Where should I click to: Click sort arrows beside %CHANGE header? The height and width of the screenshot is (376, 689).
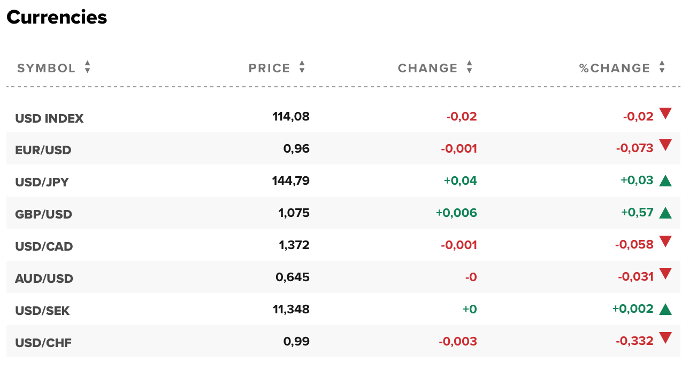[662, 67]
